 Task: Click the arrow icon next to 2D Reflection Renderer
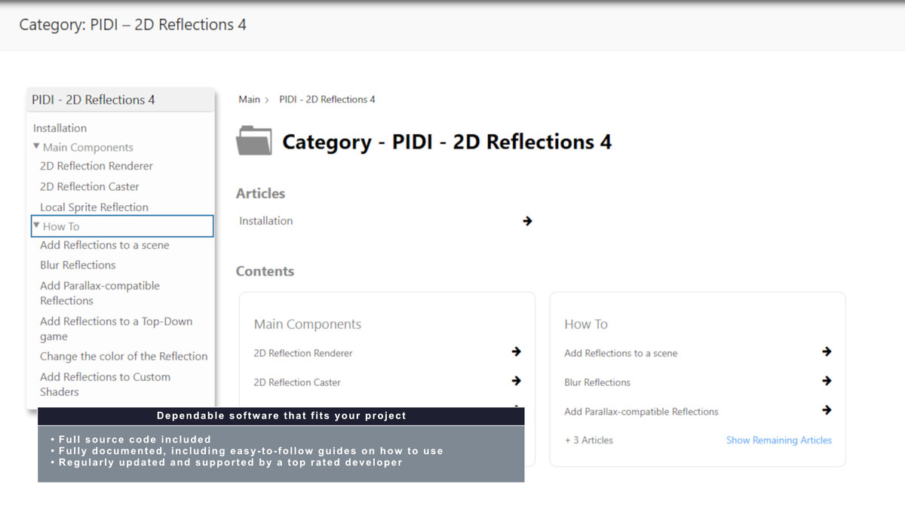point(516,351)
